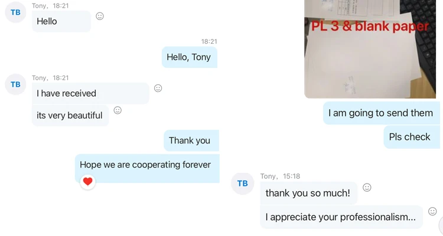React to the "its very beautiful" message

pos(118,110)
